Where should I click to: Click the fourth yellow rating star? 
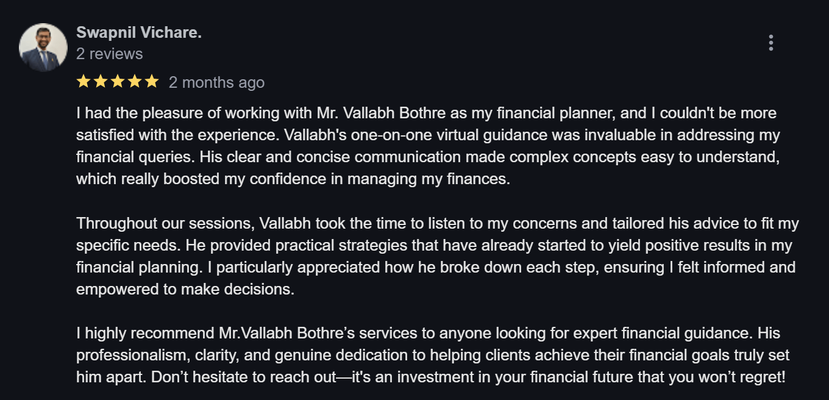pos(134,82)
